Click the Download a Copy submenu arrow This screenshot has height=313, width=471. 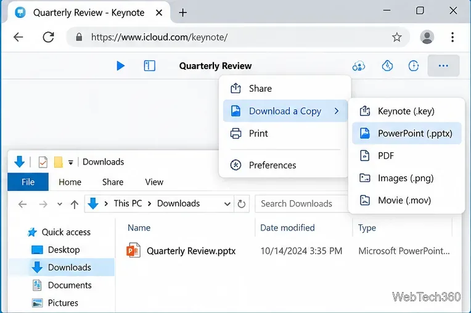click(x=337, y=111)
